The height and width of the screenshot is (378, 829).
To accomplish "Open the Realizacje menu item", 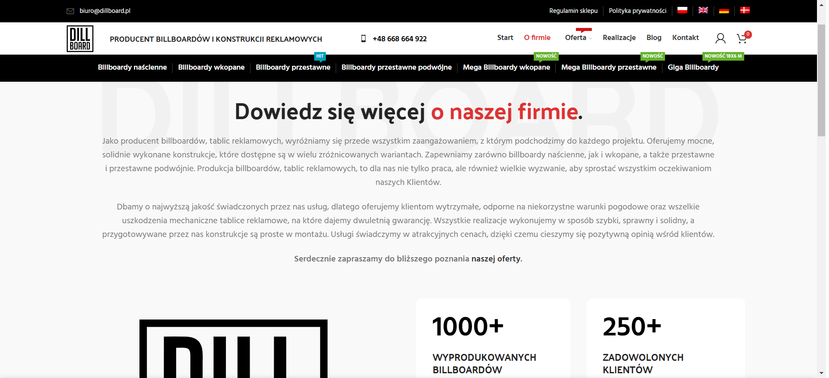I will 619,38.
